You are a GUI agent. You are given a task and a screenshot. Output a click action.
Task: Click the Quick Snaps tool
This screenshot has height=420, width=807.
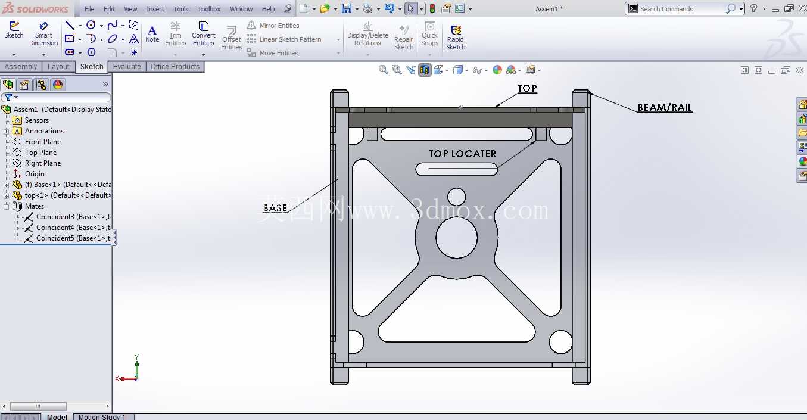(429, 34)
